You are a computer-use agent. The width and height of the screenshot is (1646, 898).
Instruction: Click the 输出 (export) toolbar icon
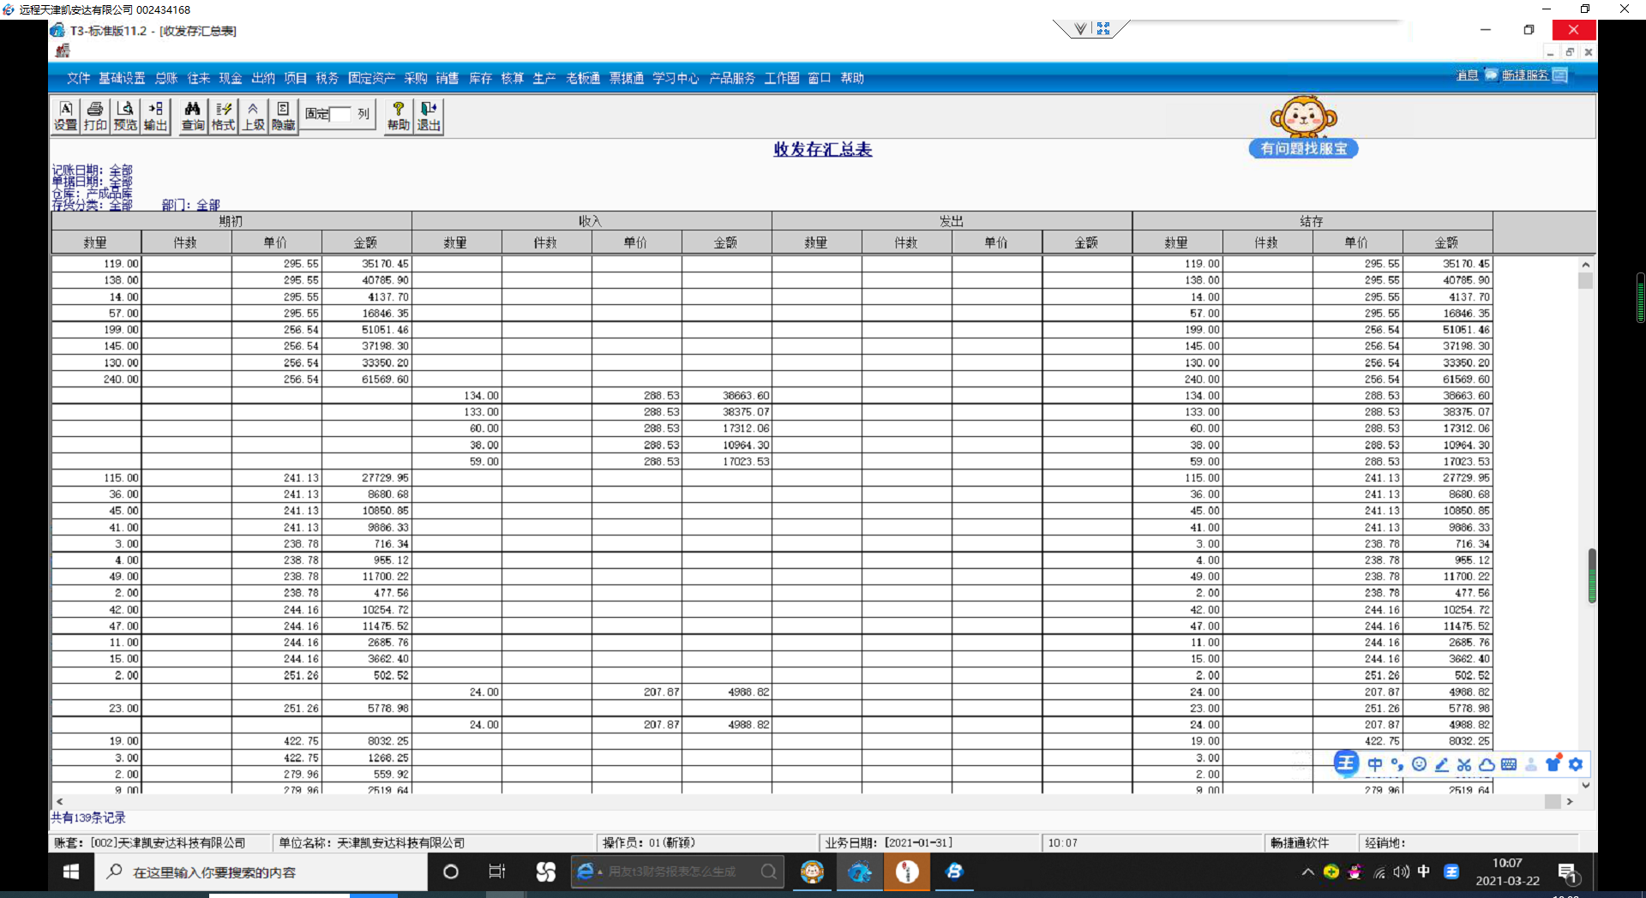pyautogui.click(x=155, y=116)
